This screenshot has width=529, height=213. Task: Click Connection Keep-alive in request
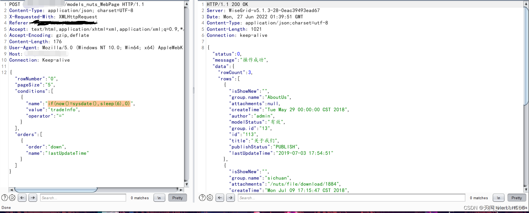[39, 60]
